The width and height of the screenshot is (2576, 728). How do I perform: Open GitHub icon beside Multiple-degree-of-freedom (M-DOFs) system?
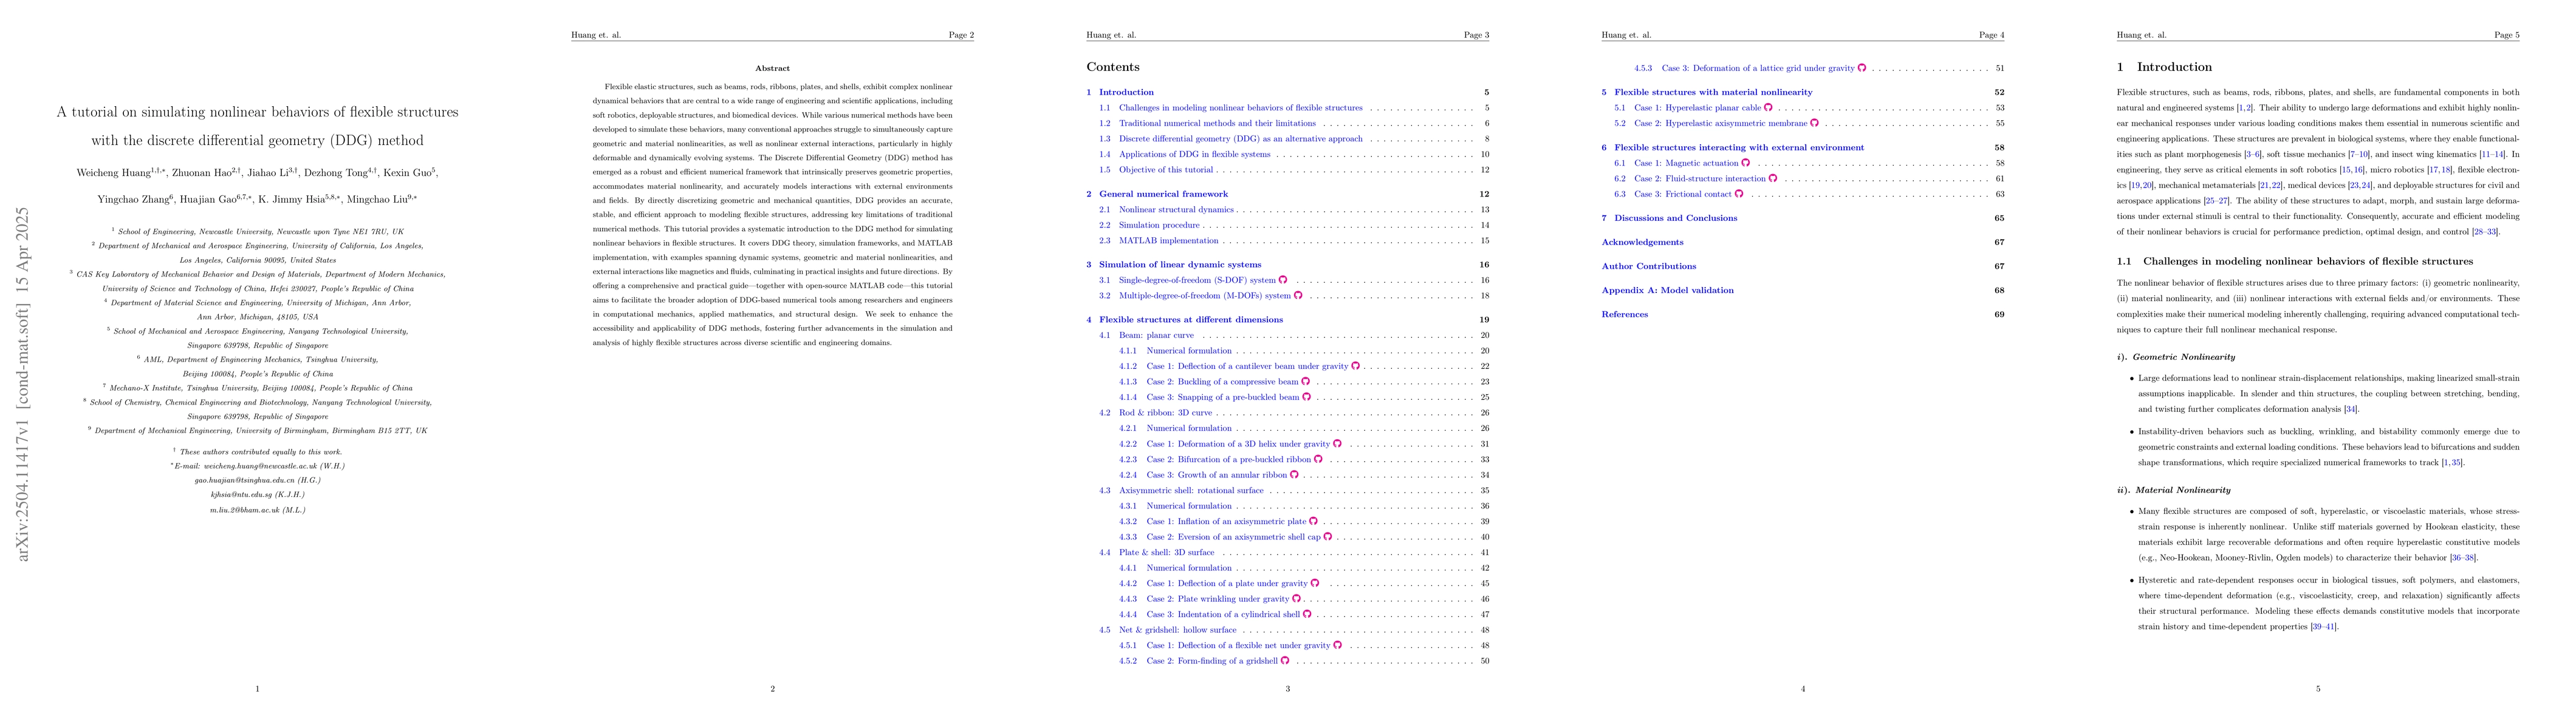click(x=1298, y=295)
